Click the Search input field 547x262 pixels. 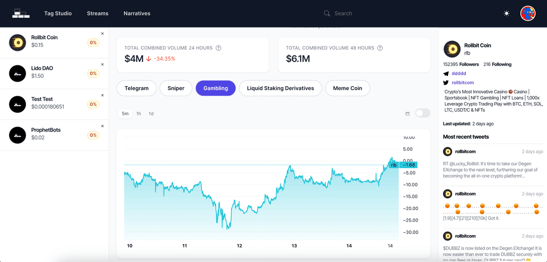coord(365,14)
